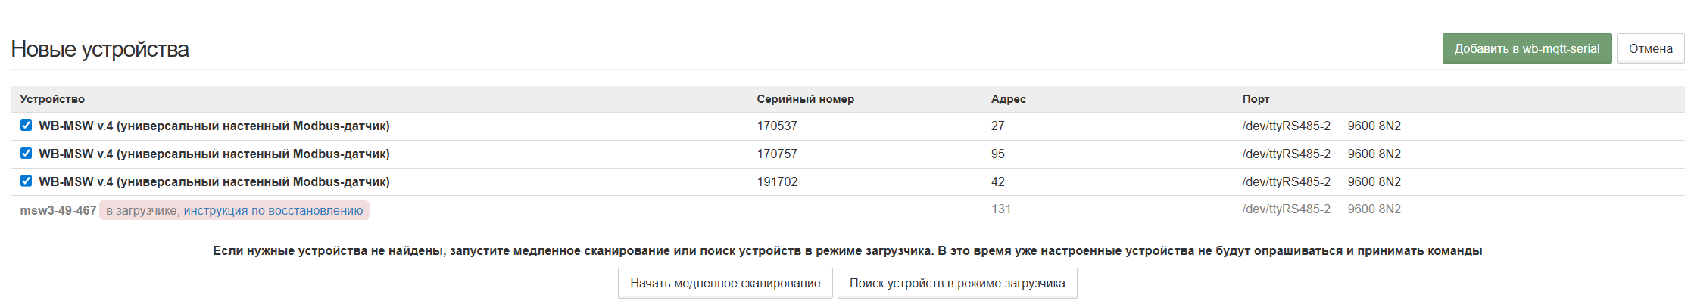Uncheck the device with serial number 170537

(26, 126)
